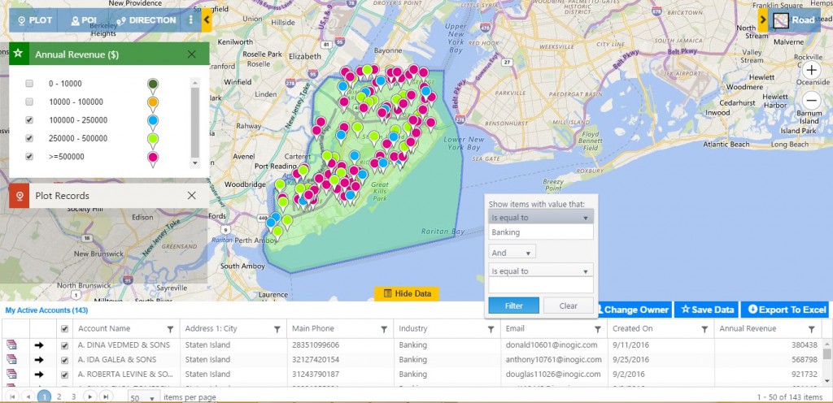Open the Main Phone column filter
Screen dimensions: 833x403
click(384, 329)
